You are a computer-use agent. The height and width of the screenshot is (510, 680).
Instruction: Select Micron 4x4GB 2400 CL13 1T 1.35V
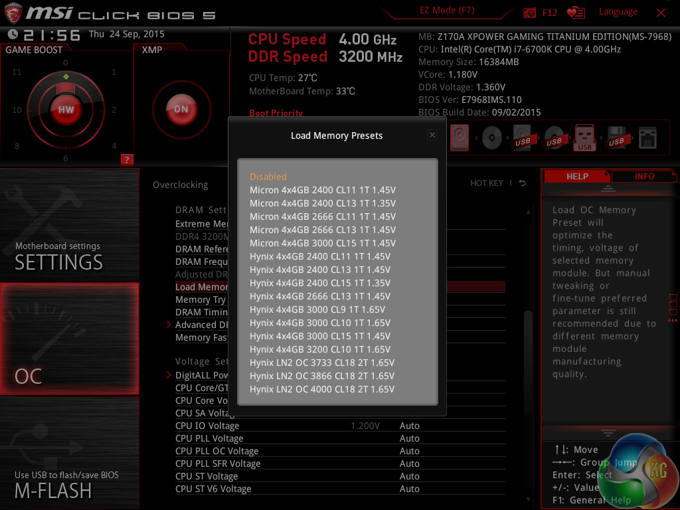pos(323,203)
